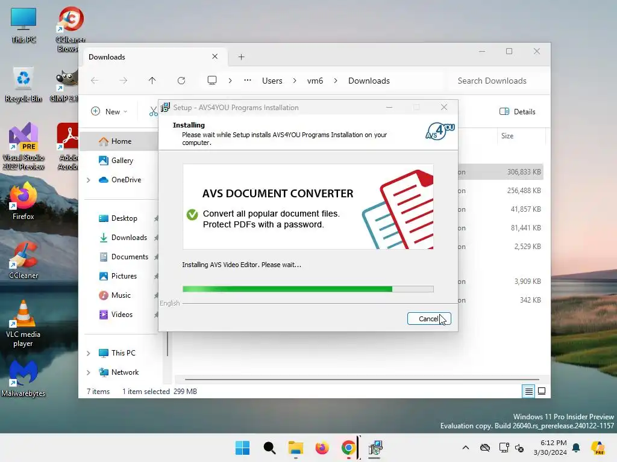Open the Windows Start menu
617x462 pixels.
[x=242, y=448]
